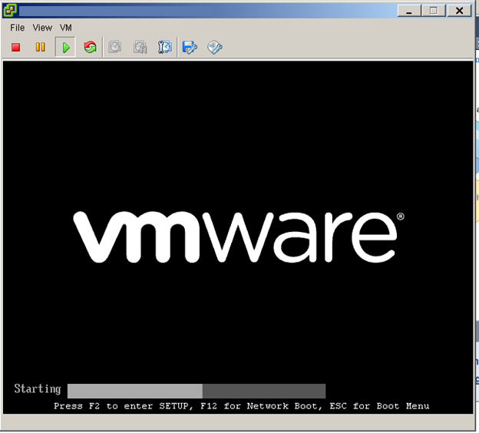Click the 'Press F2 to enter SETUP' text
The image size is (479, 433).
124,406
